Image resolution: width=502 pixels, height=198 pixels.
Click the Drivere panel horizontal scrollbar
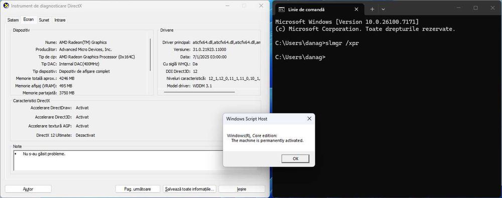point(199,92)
